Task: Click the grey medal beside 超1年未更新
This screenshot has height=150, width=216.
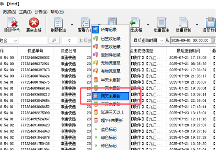Action: [96, 120]
